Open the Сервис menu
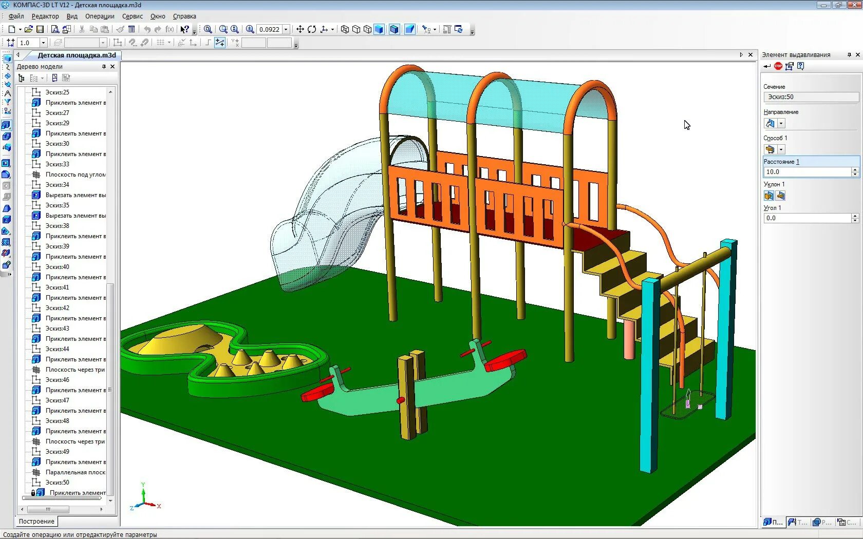 133,16
